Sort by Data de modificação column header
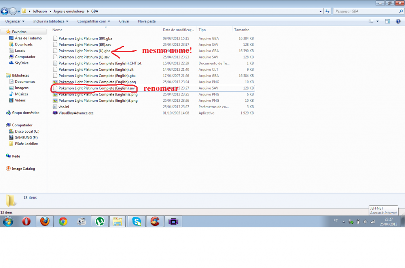The image size is (405, 268). [x=179, y=30]
